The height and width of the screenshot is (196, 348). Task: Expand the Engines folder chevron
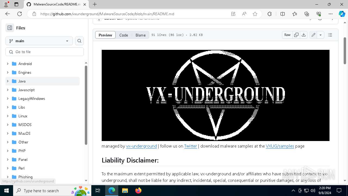coord(8,72)
